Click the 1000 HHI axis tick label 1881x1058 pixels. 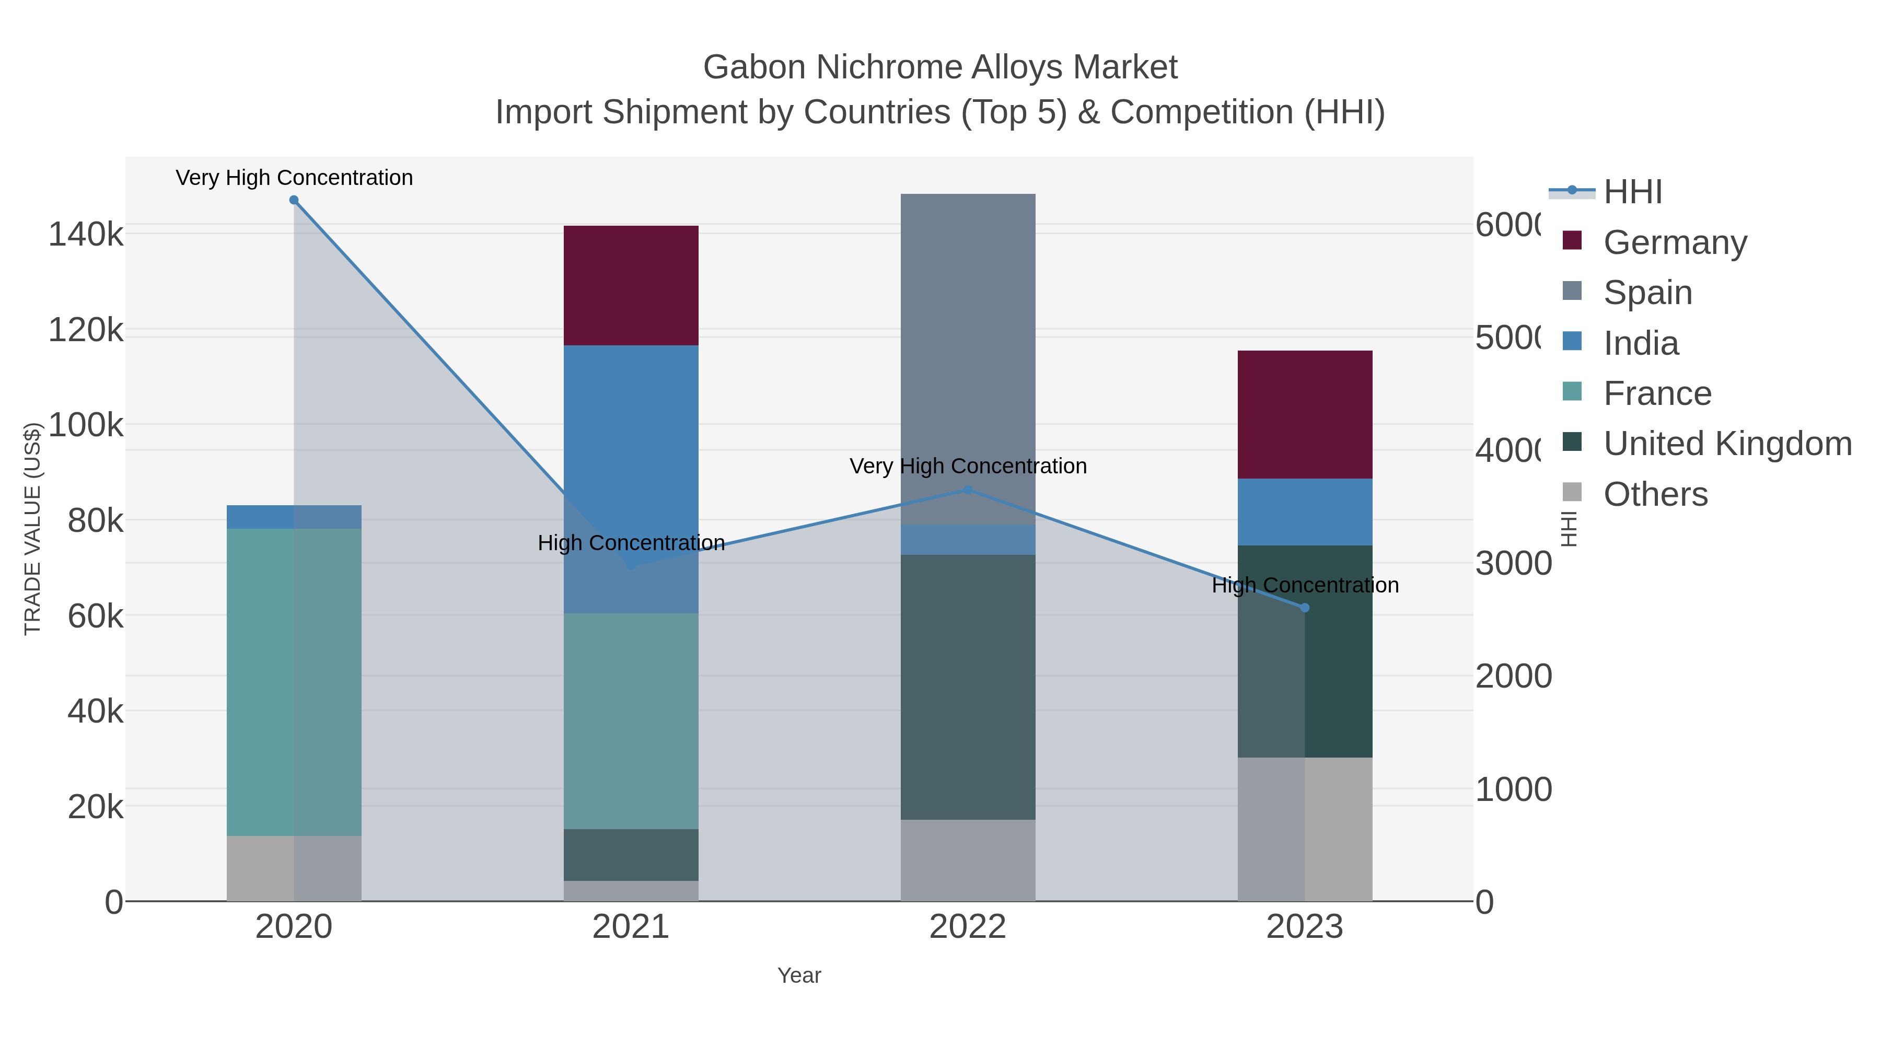coord(1514,789)
